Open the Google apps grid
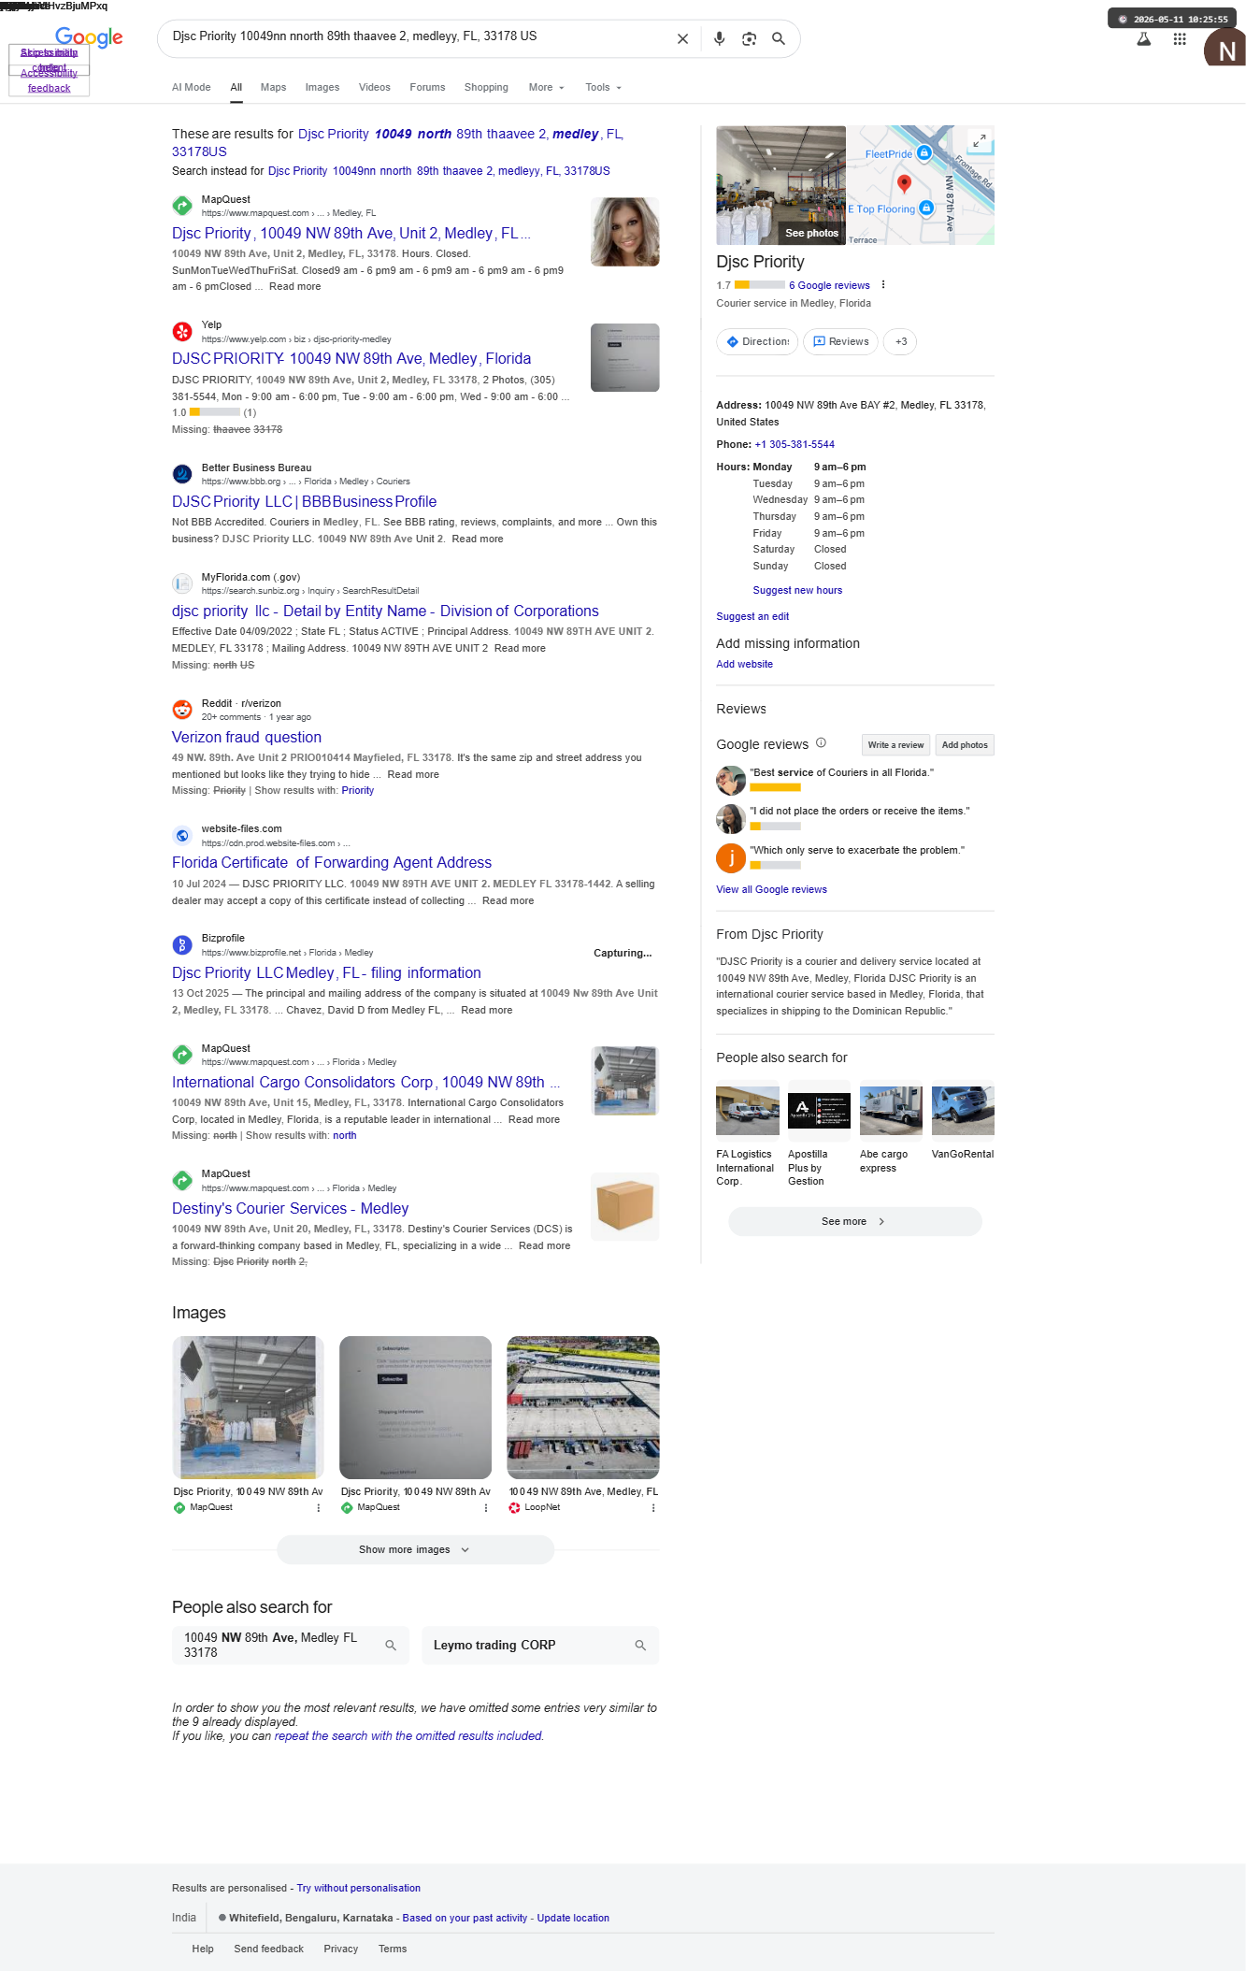The image size is (1260, 1971). tap(1180, 39)
